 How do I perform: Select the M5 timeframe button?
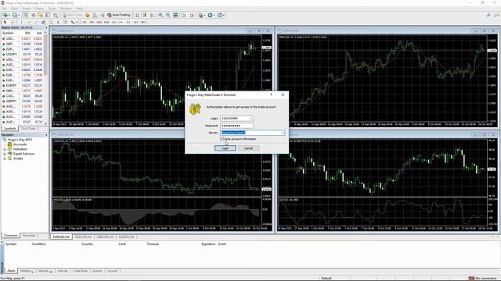click(x=92, y=23)
